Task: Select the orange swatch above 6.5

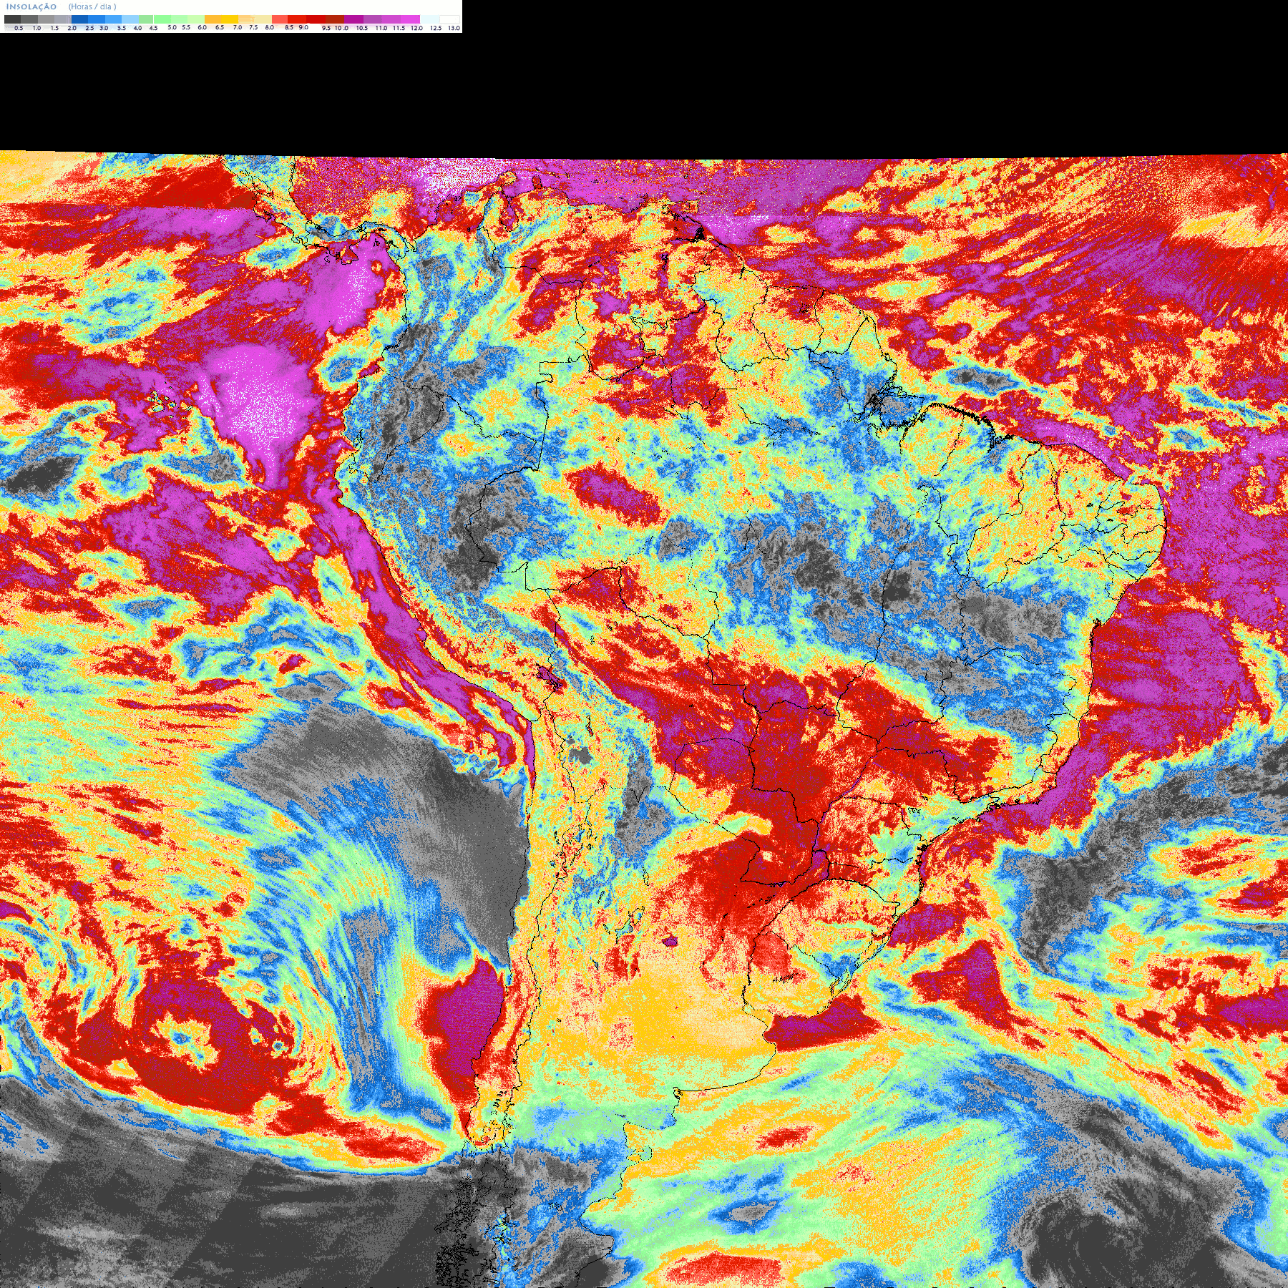Action: pos(213,19)
